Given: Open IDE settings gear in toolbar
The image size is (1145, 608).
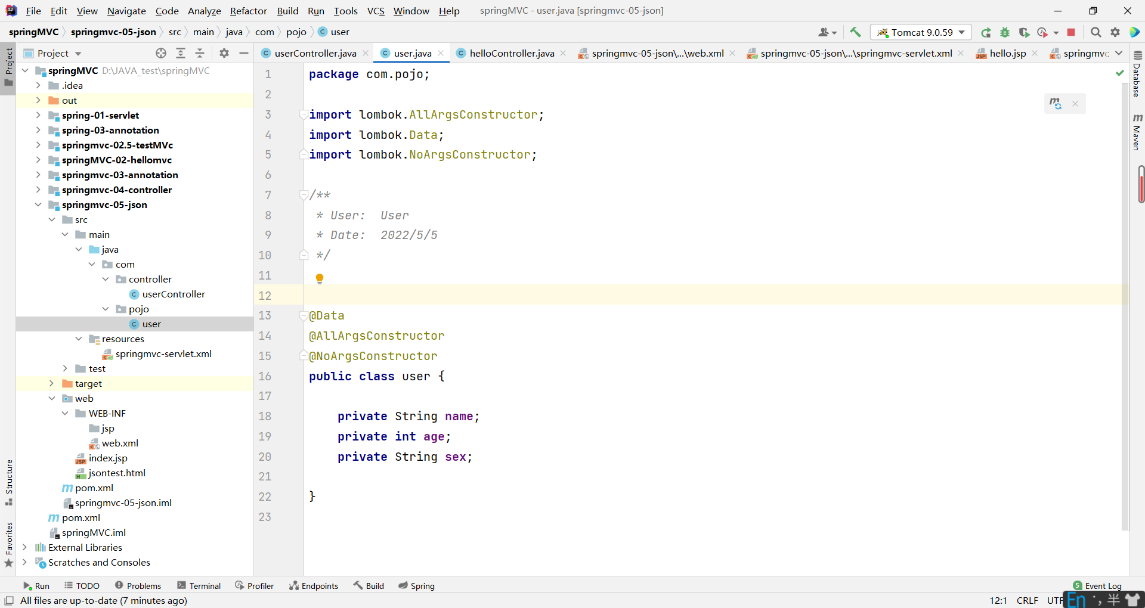Looking at the screenshot, I should click(x=1115, y=32).
